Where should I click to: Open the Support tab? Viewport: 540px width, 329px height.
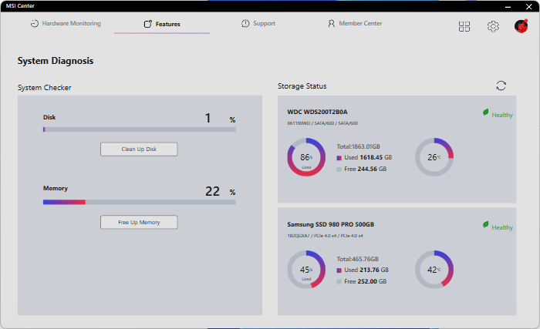point(258,23)
